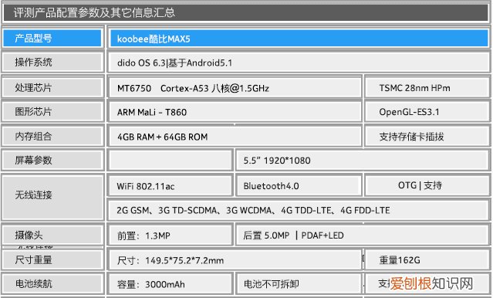Select the 处理芯片 label cell
The image size is (493, 298).
point(52,87)
